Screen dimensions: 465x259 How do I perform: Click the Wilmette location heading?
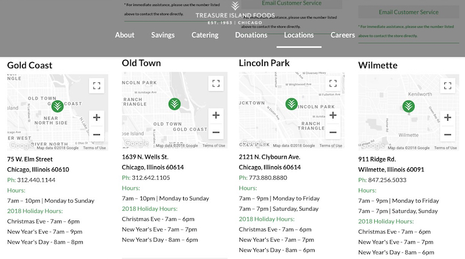(x=378, y=65)
